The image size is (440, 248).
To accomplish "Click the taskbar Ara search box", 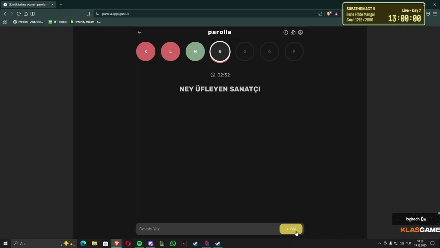I will [44, 244].
